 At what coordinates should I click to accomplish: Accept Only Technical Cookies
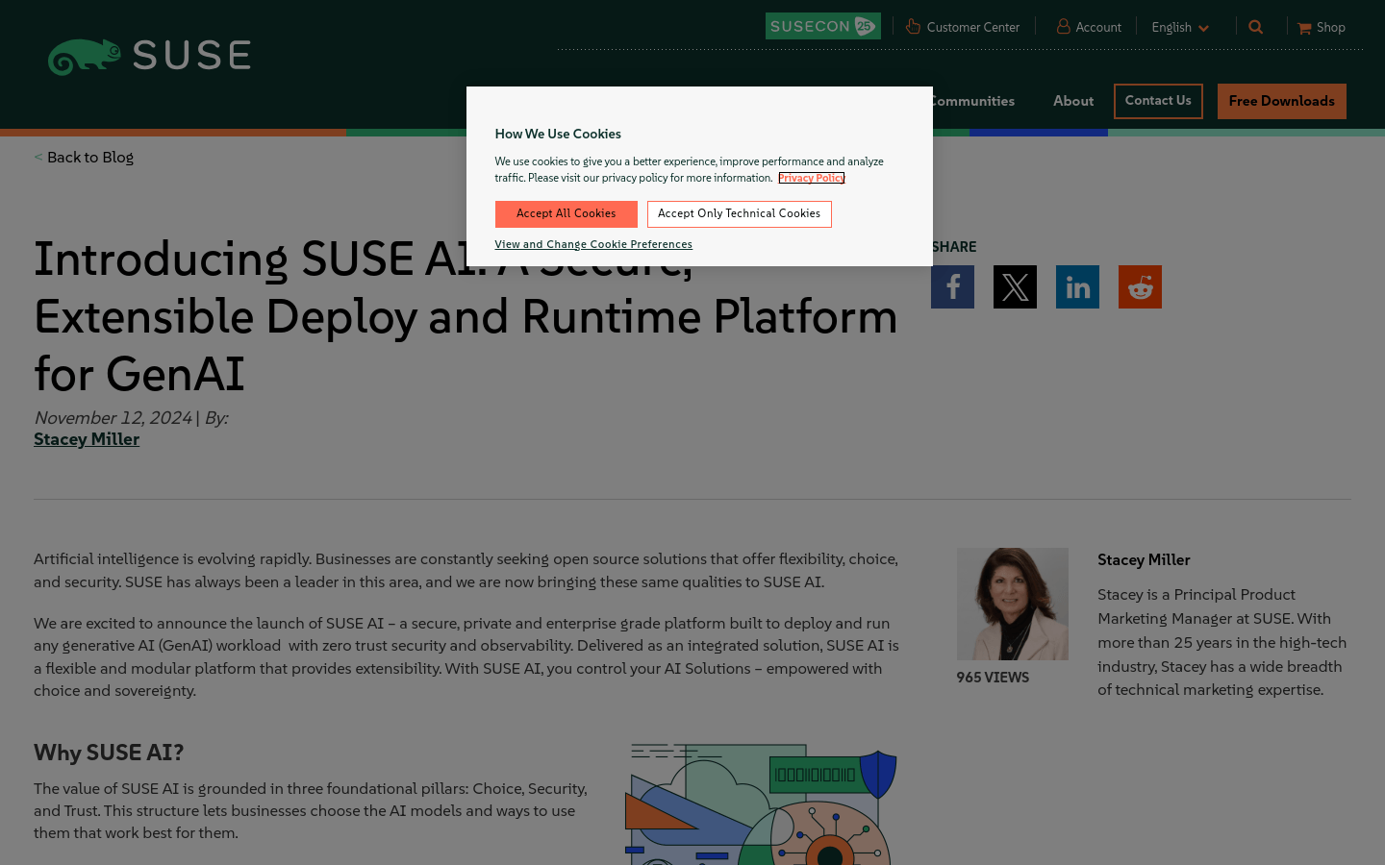[739, 213]
